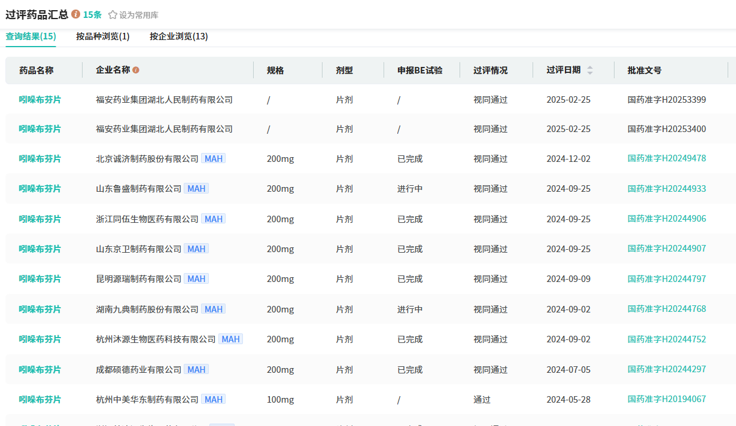Open approval number 国药准字H20194067 link
736x426 pixels.
click(x=667, y=399)
